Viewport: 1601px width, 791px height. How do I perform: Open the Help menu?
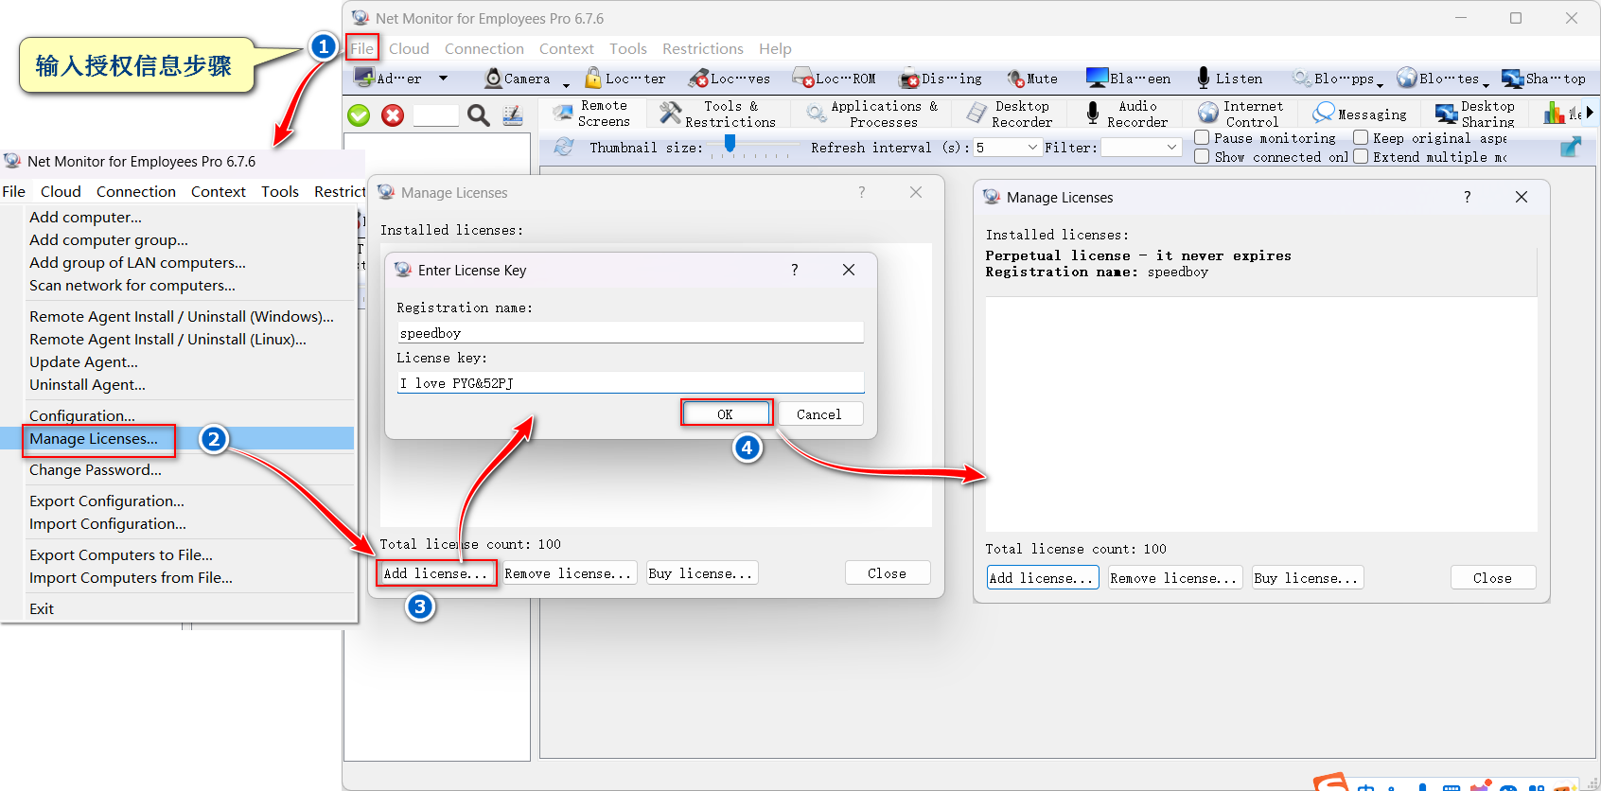click(x=775, y=48)
